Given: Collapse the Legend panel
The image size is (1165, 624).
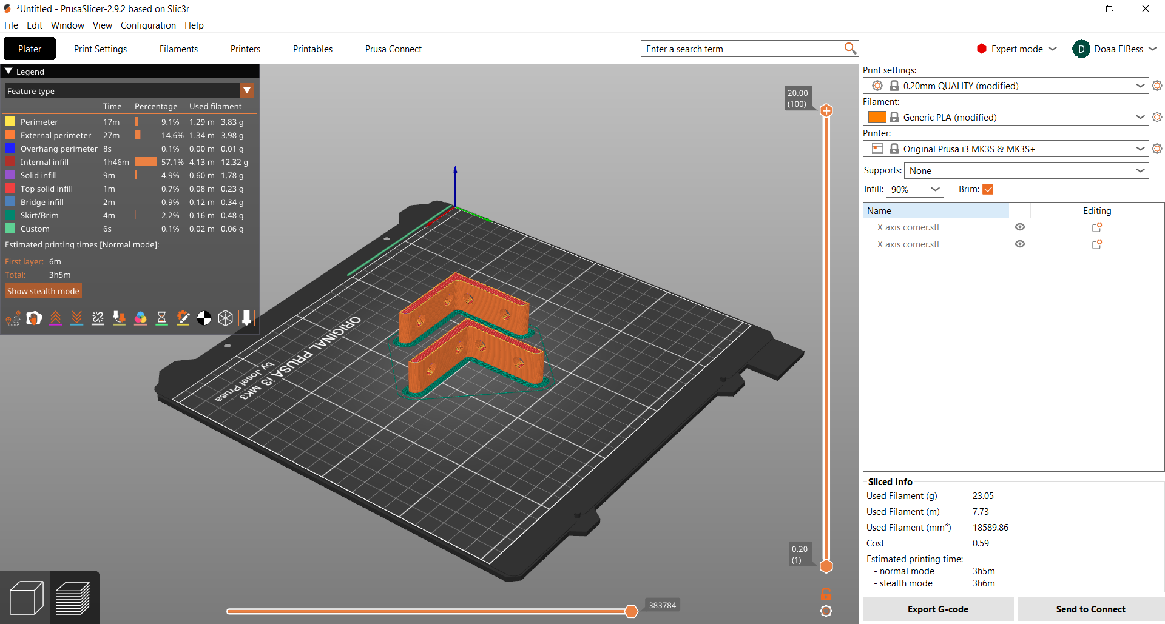Looking at the screenshot, I should 8,71.
